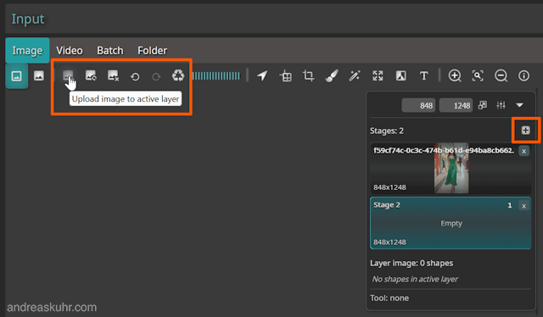This screenshot has height=317, width=543.
Task: Select the Text tool
Action: [424, 75]
